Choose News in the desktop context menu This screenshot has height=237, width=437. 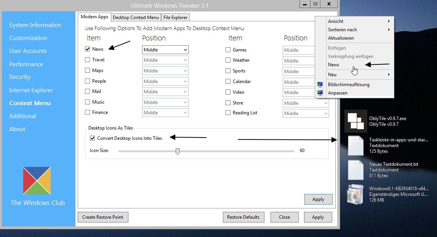click(x=354, y=65)
